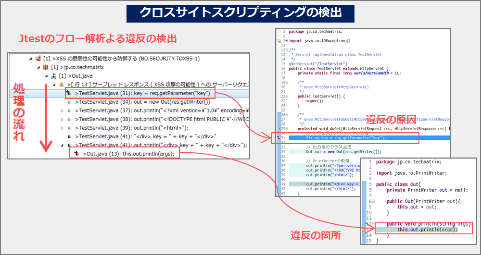481x255 pixels.
Task: Click flow icon on TestServlet.java (37) row
Action: (x=69, y=110)
